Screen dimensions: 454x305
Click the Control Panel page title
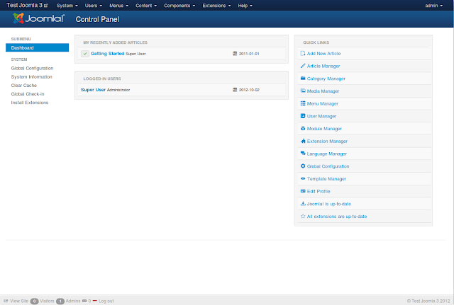pos(97,19)
